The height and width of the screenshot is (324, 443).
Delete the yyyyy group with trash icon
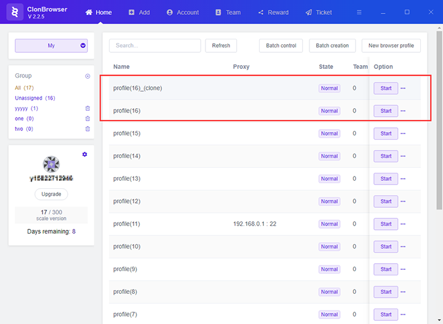(87, 108)
